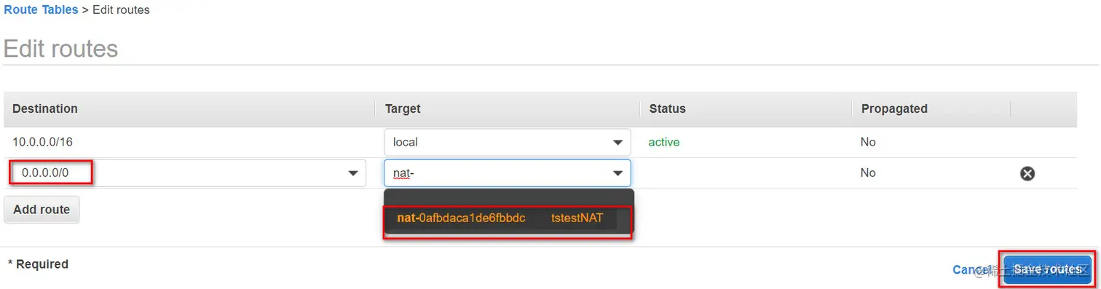The height and width of the screenshot is (289, 1101).
Task: Focus the nat- target text field
Action: 508,173
